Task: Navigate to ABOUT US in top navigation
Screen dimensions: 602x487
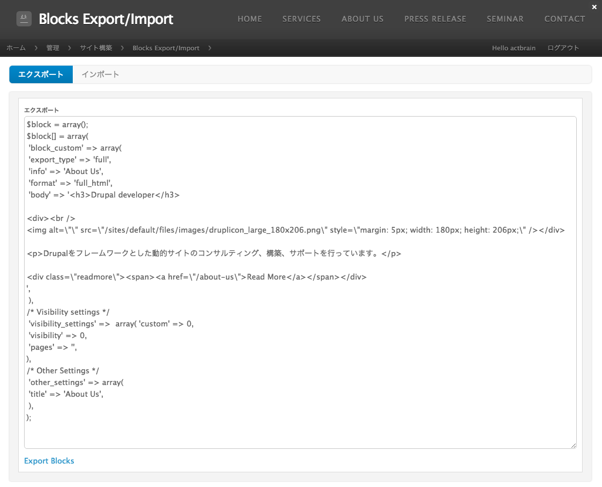Action: (x=363, y=19)
